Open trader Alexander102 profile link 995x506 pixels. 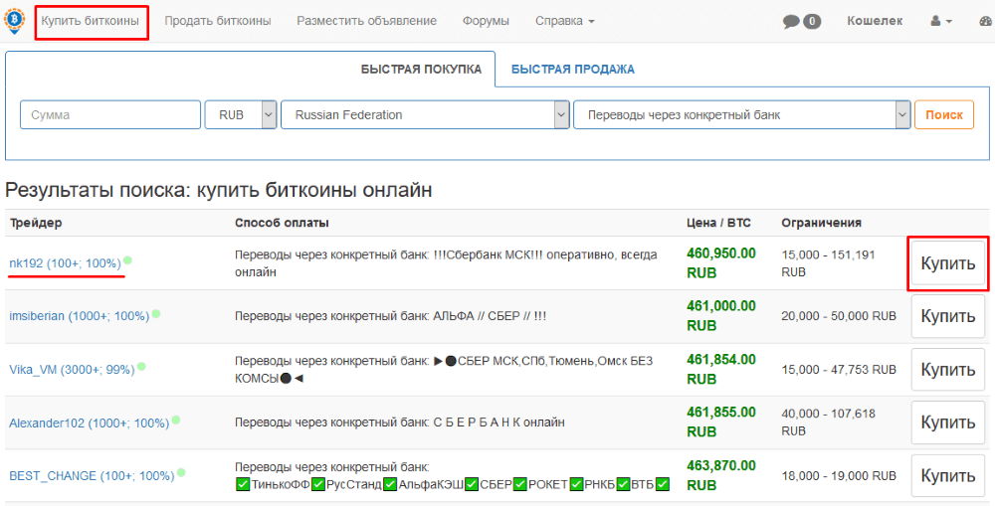pyautogui.click(x=89, y=422)
